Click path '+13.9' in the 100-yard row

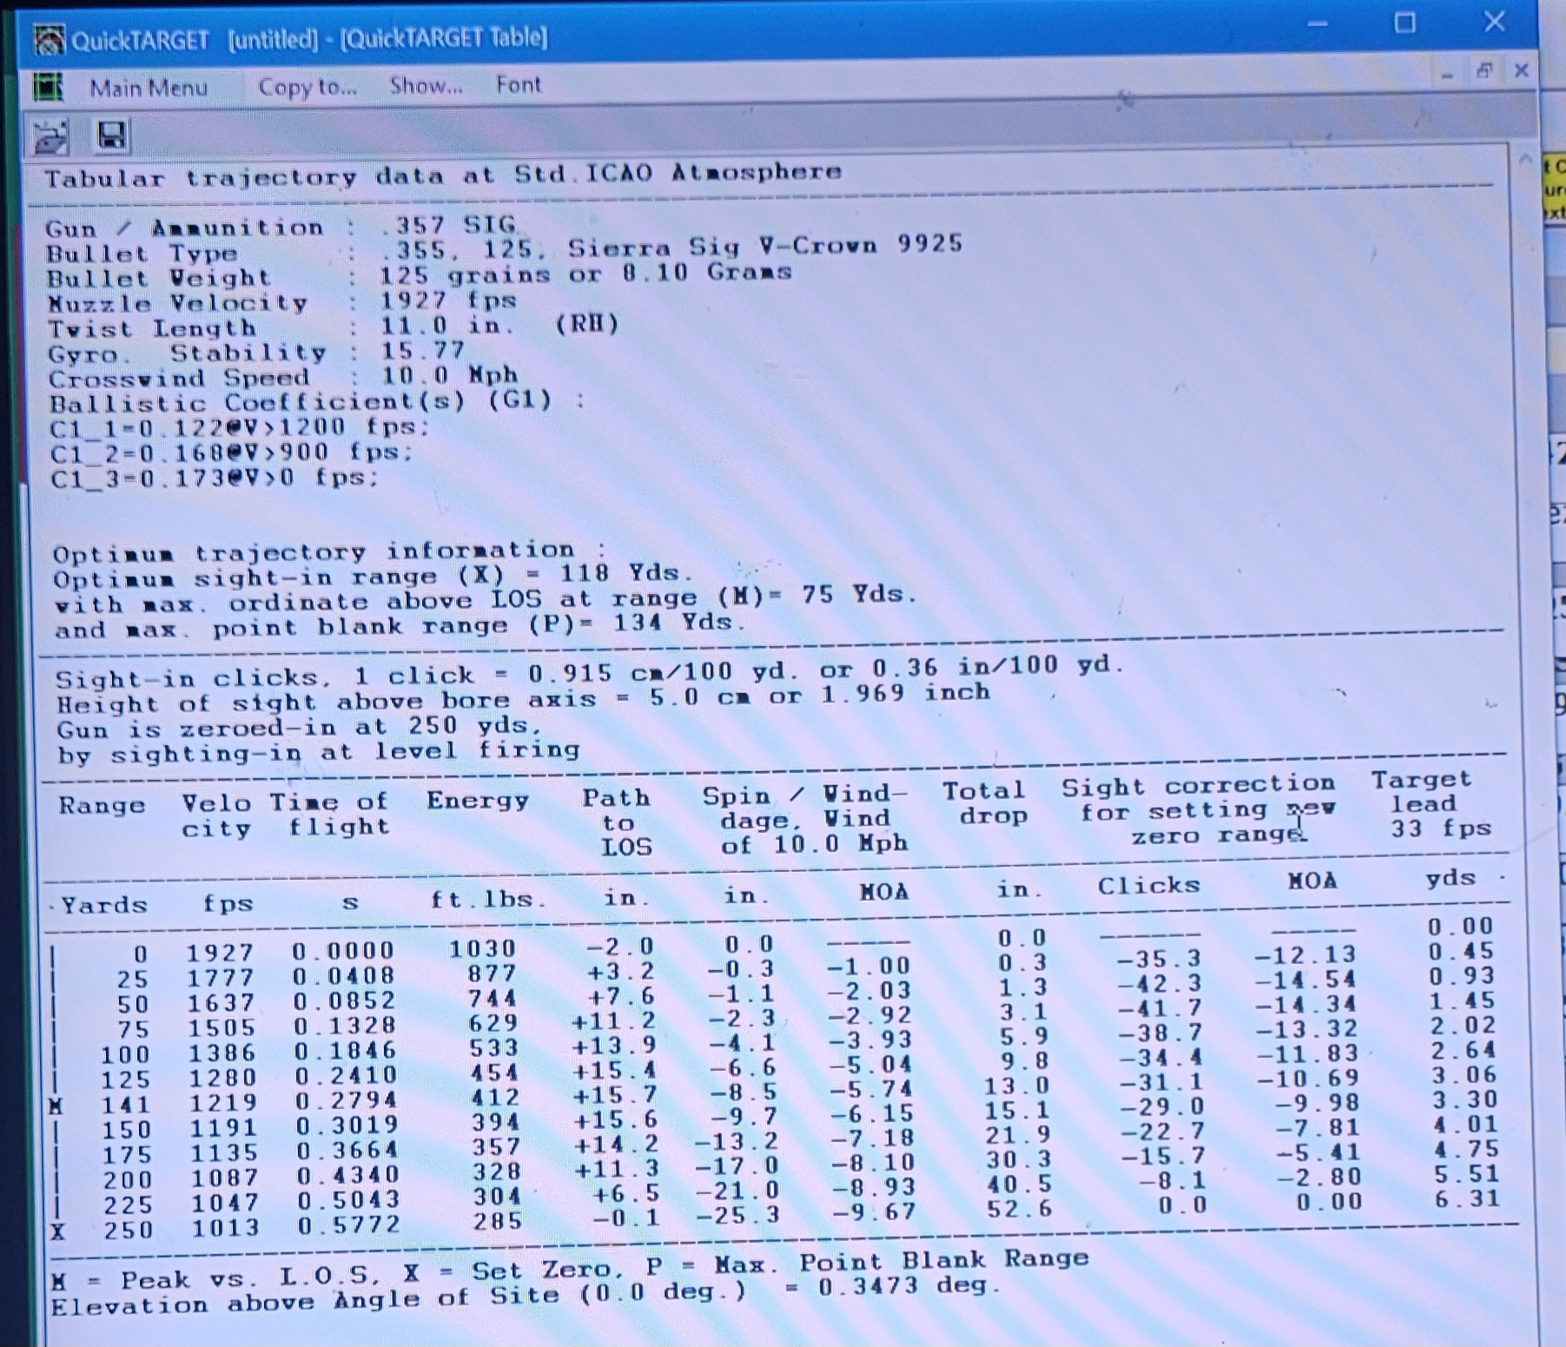(x=613, y=1047)
